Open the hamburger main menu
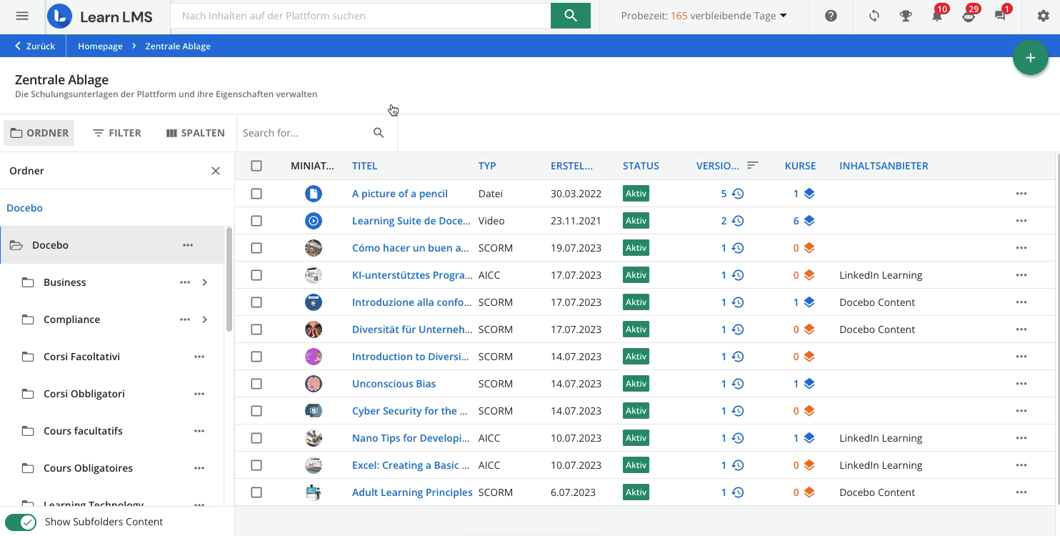The height and width of the screenshot is (536, 1060). 22,16
